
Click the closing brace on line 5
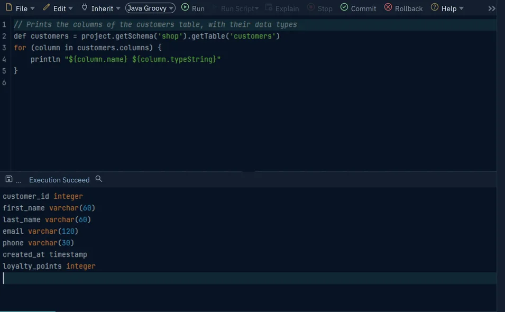(x=15, y=71)
